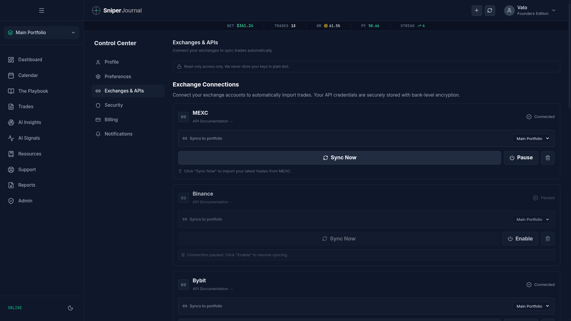Click the win rate coin icon
This screenshot has height=321, width=571.
[326, 26]
